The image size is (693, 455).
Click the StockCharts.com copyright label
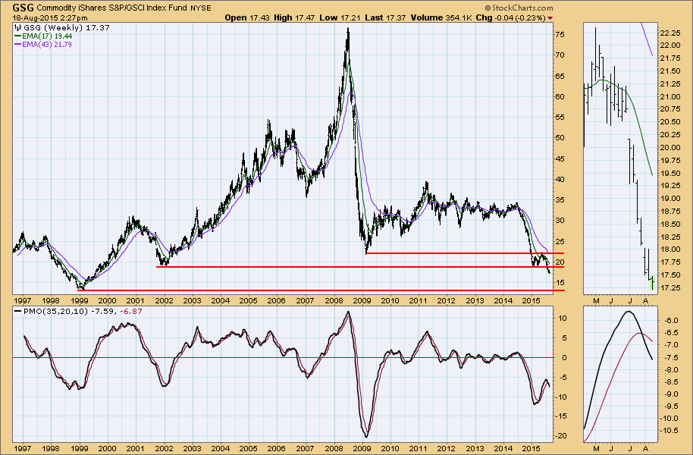click(519, 8)
